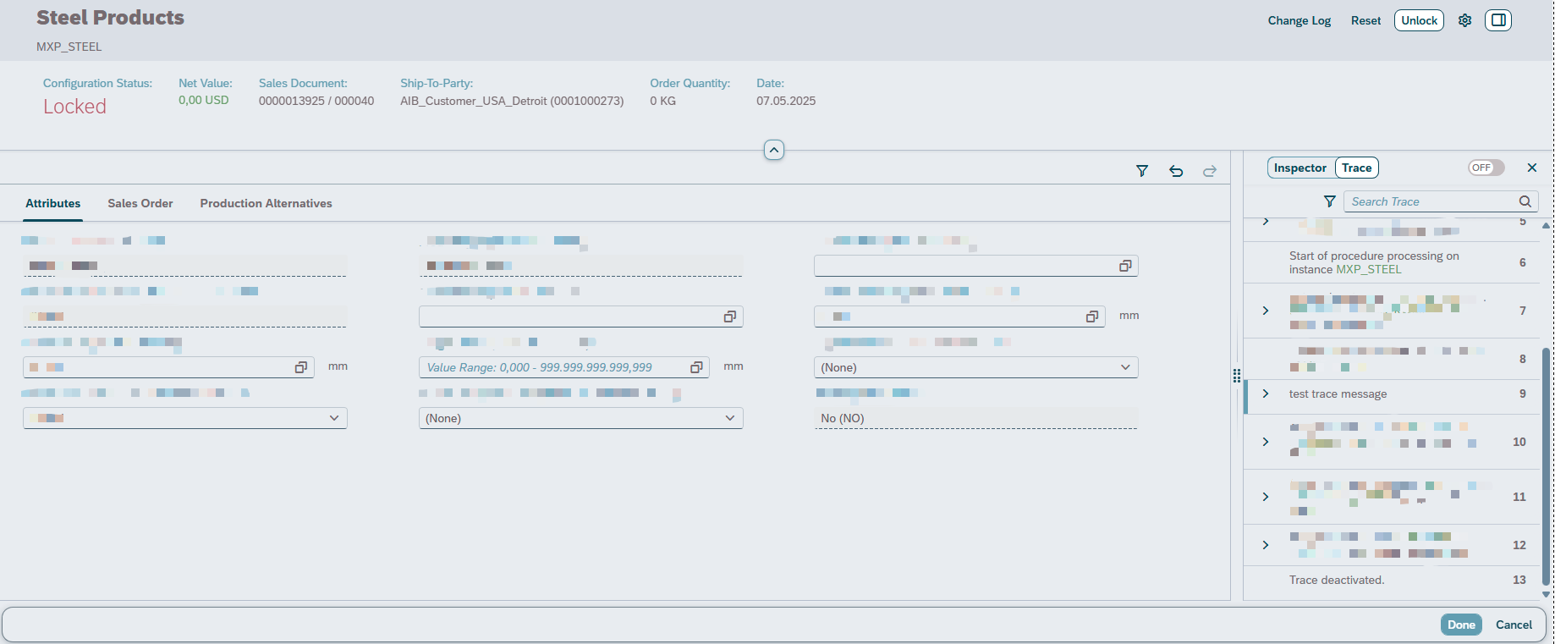Open the Change Log
1555x644 pixels.
(1299, 20)
